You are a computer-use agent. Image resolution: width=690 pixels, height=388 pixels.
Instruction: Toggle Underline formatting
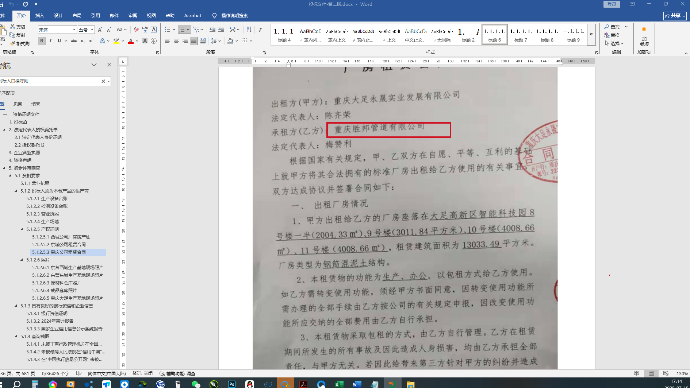coord(59,41)
